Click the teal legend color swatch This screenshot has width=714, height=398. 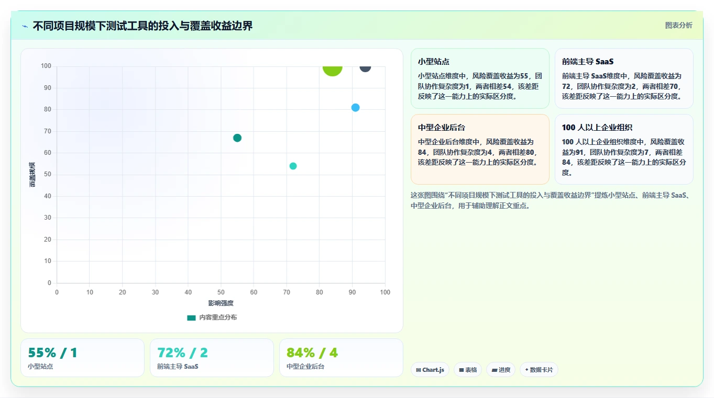tap(191, 318)
